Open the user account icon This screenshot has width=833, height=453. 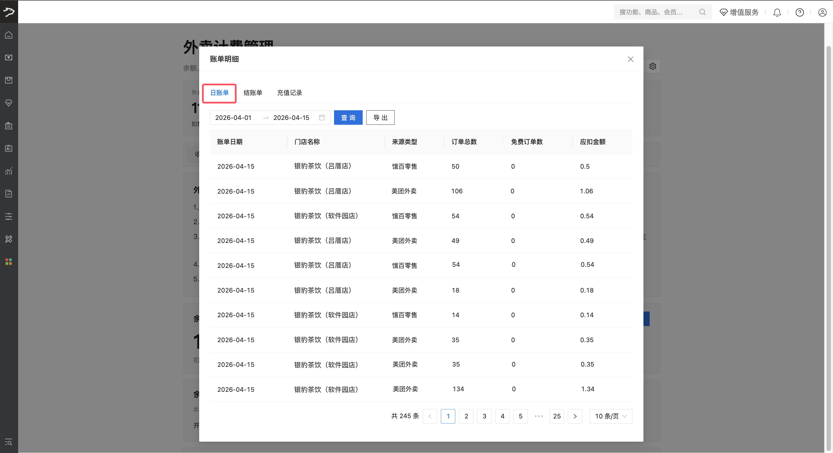pos(822,12)
